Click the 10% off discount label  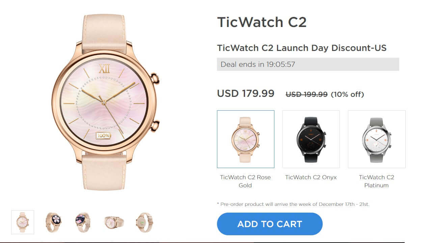[347, 94]
